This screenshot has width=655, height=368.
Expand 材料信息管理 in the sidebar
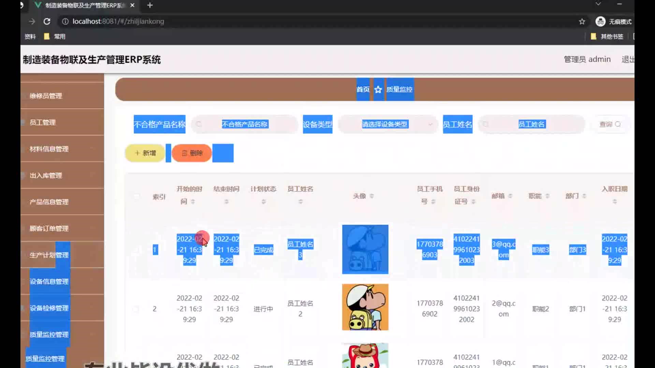[x=62, y=149]
